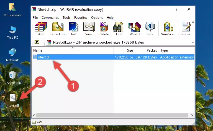This screenshot has height=131, width=213.
Task: Select the Documents desktop icon
Action: pyautogui.click(x=12, y=10)
